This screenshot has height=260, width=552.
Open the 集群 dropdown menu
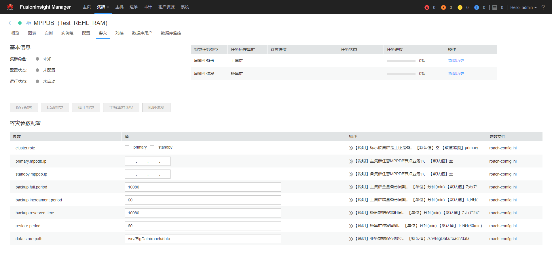point(103,7)
